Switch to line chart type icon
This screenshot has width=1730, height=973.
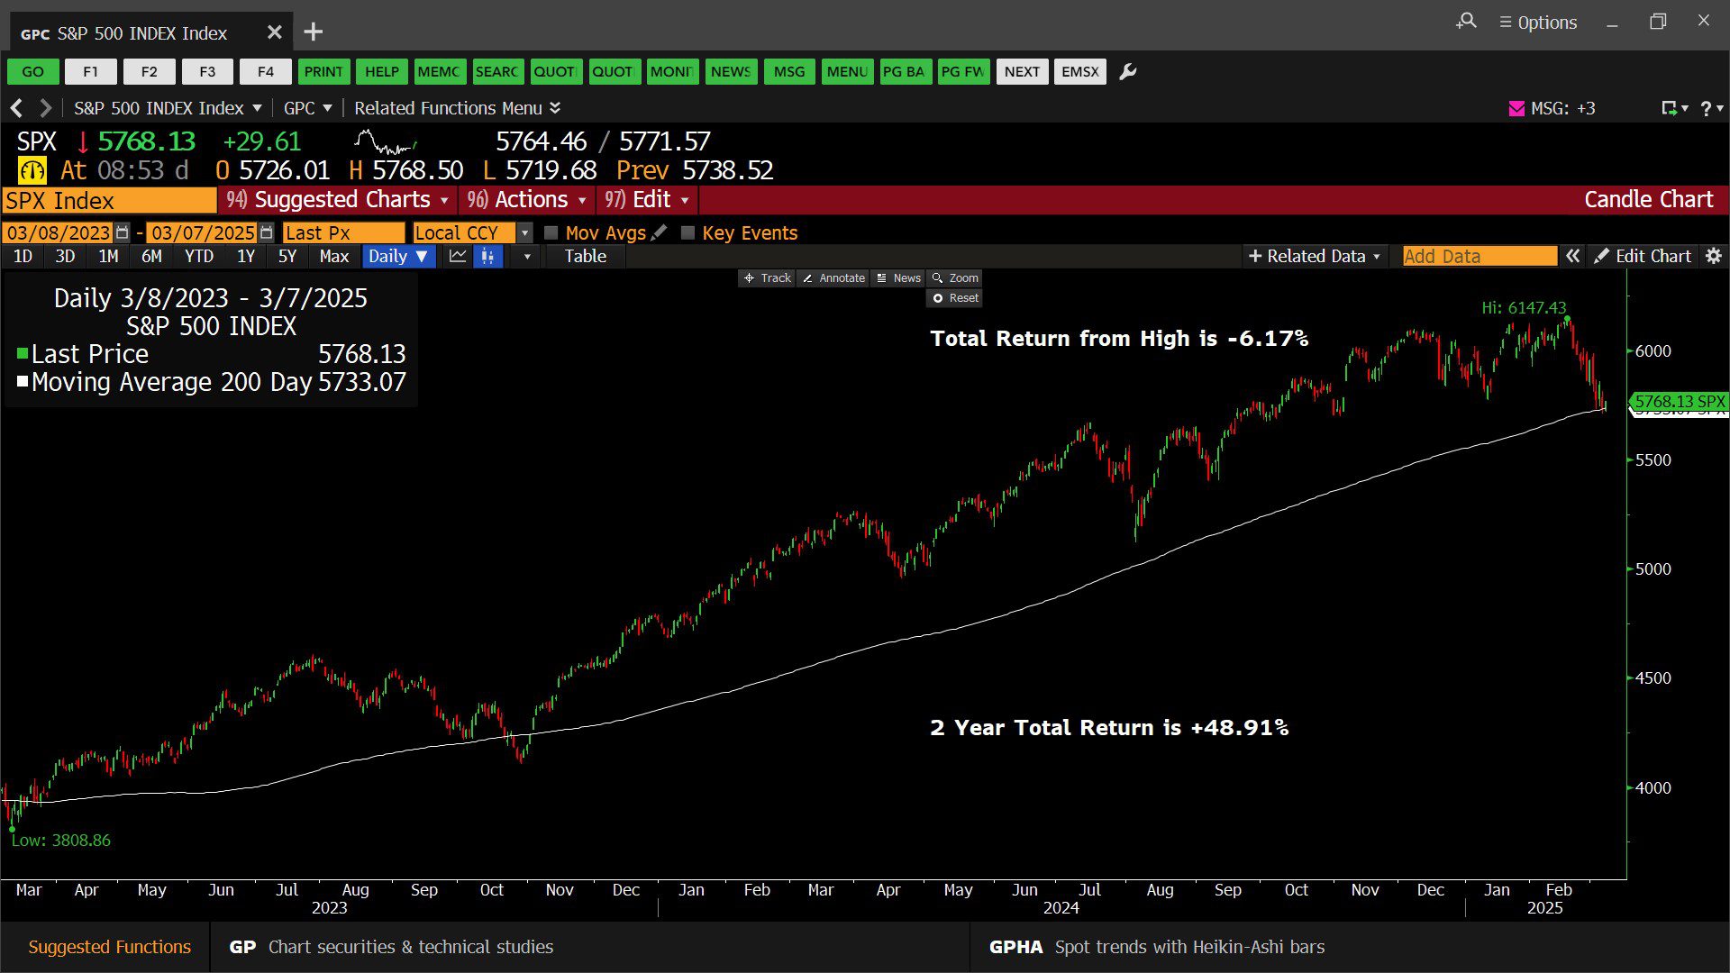point(458,257)
